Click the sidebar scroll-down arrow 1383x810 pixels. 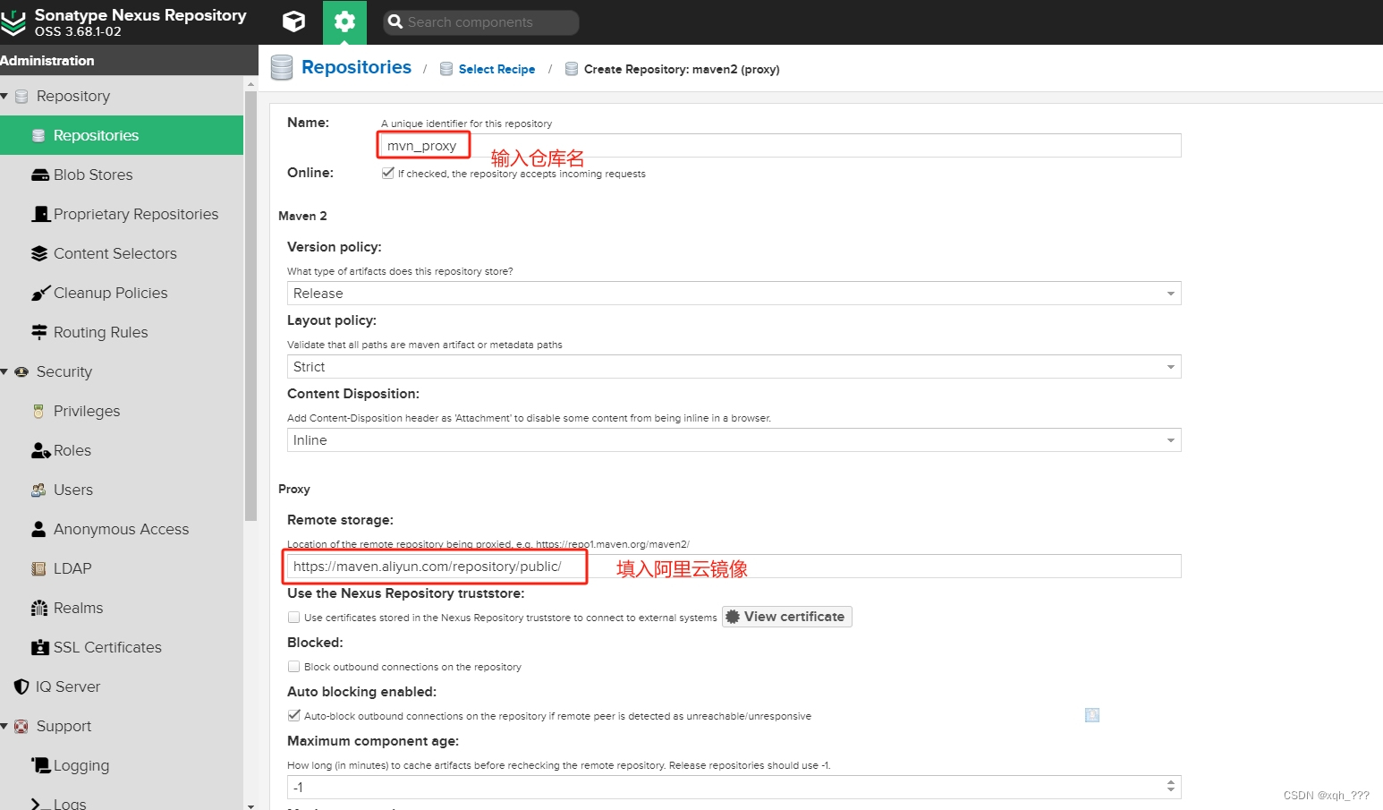pyautogui.click(x=250, y=805)
